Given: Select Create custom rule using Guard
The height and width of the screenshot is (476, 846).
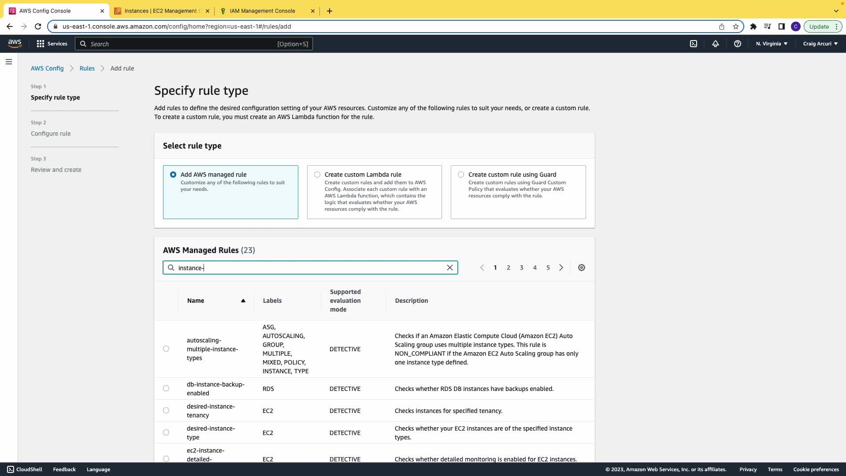Looking at the screenshot, I should click(461, 175).
